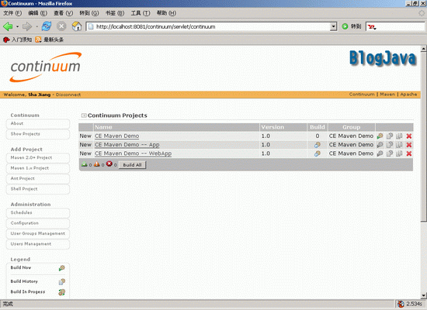427x310 pixels.
Task: Open Configuration administration page
Action: 38,223
